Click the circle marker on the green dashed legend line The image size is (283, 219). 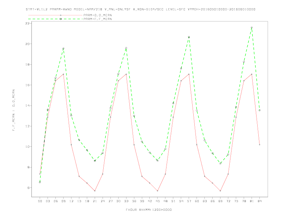tap(61, 19)
